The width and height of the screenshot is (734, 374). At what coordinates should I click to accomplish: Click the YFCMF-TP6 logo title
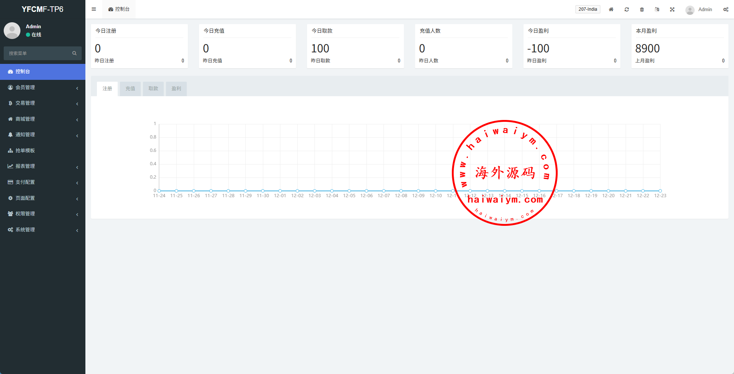42,9
